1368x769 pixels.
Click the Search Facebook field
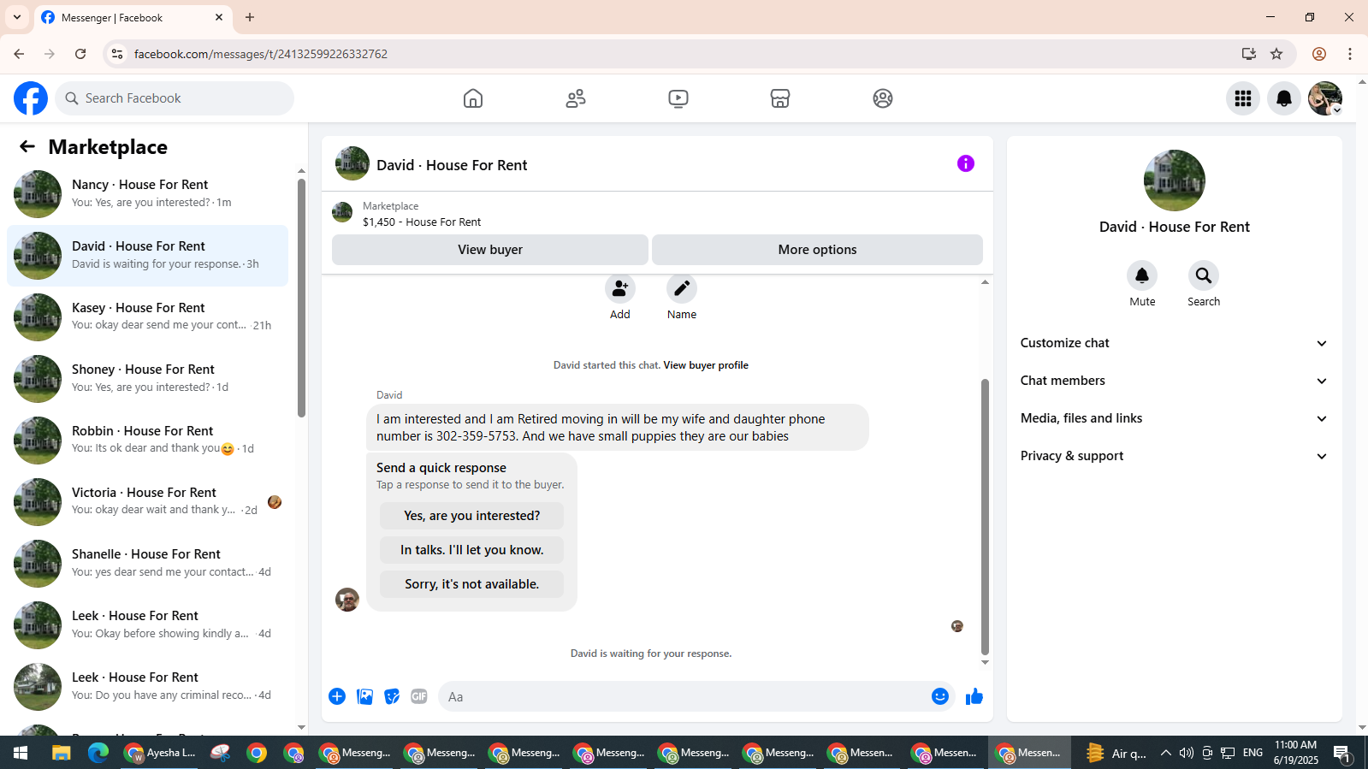(x=175, y=98)
